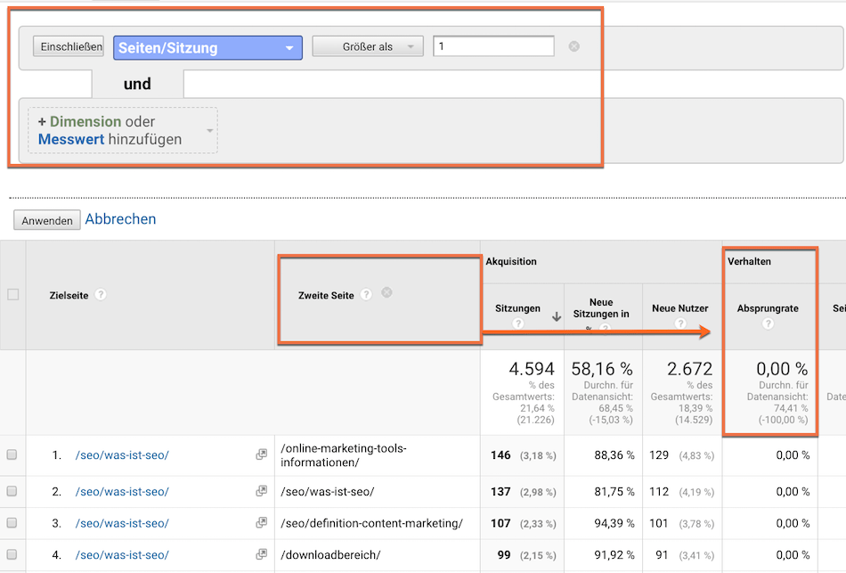Screen dimensions: 846x573
Task: Click the filter value input field
Action: [x=493, y=46]
